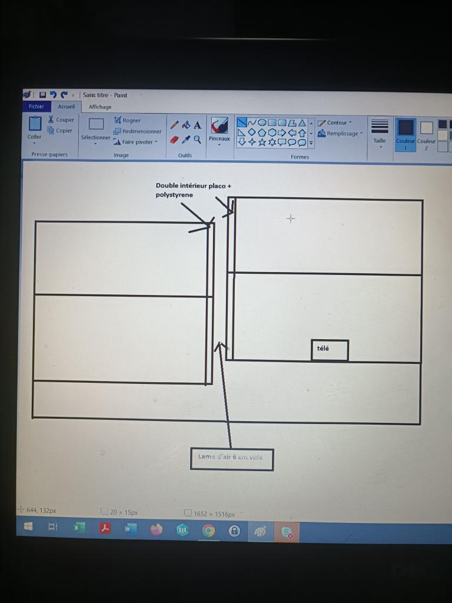Click the Couper button
Image resolution: width=452 pixels, height=603 pixels.
tap(61, 120)
